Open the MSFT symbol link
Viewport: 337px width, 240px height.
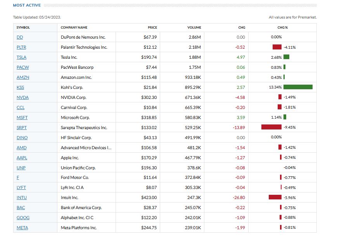click(x=22, y=117)
